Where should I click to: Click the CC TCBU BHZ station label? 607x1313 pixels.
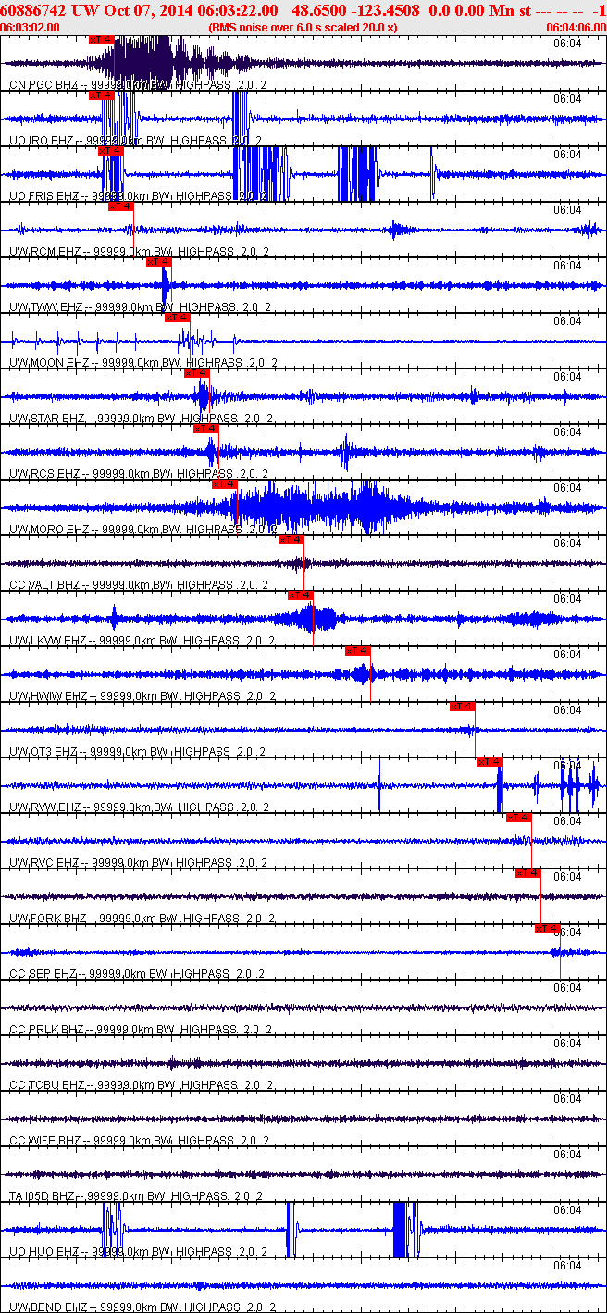tap(46, 1084)
